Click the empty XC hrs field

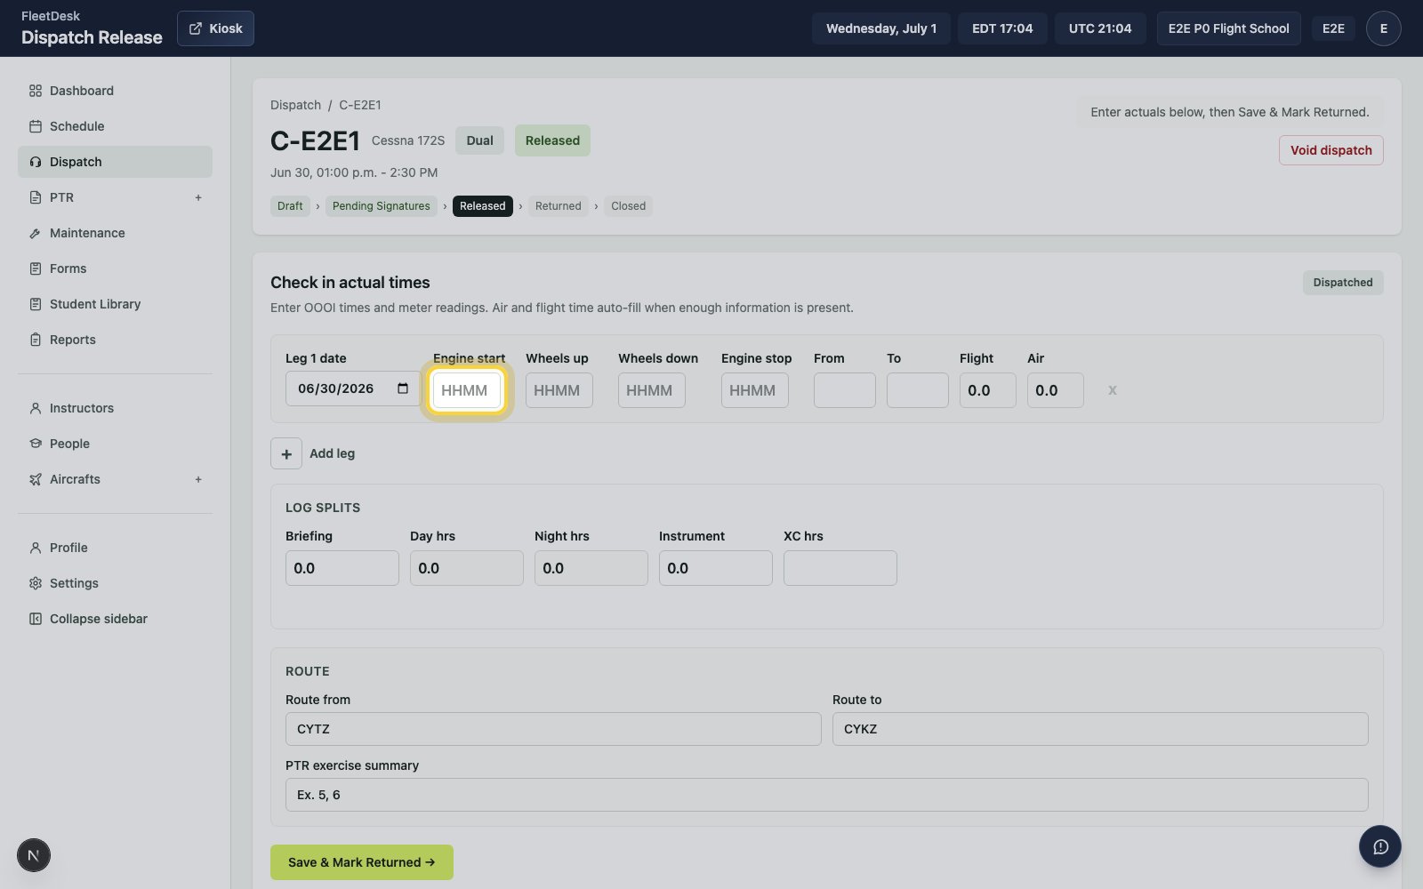[840, 568]
